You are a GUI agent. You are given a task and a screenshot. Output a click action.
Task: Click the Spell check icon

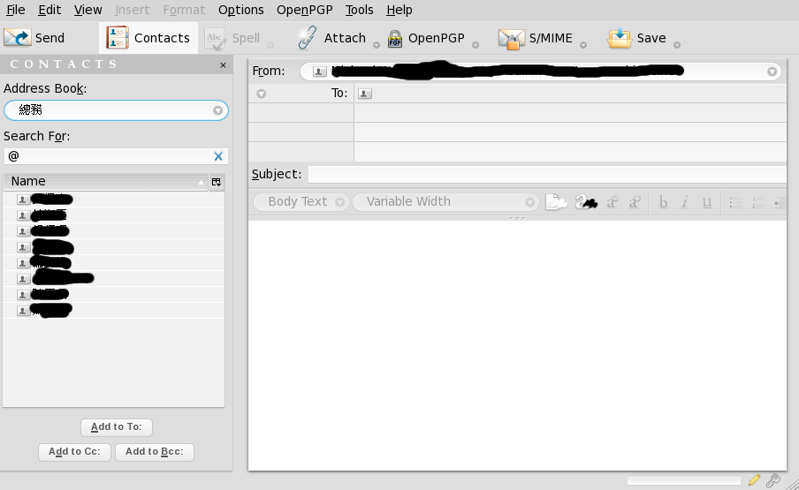pos(215,39)
